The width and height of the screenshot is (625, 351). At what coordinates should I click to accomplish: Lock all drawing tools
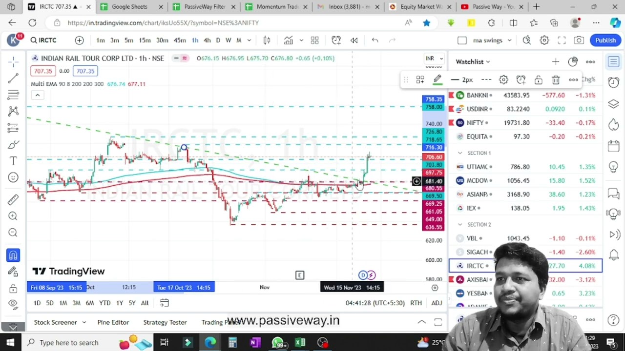[x=13, y=288]
